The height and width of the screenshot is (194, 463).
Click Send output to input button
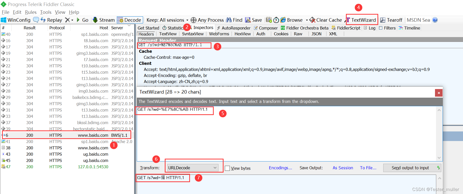pyautogui.click(x=412, y=168)
